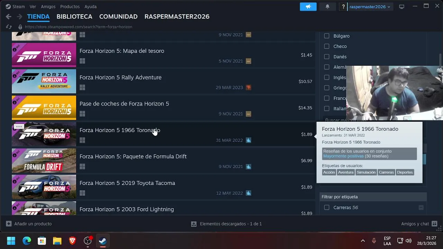Image resolution: width=443 pixels, height=249 pixels.
Task: Open Amigos y chat panel
Action: (419, 224)
